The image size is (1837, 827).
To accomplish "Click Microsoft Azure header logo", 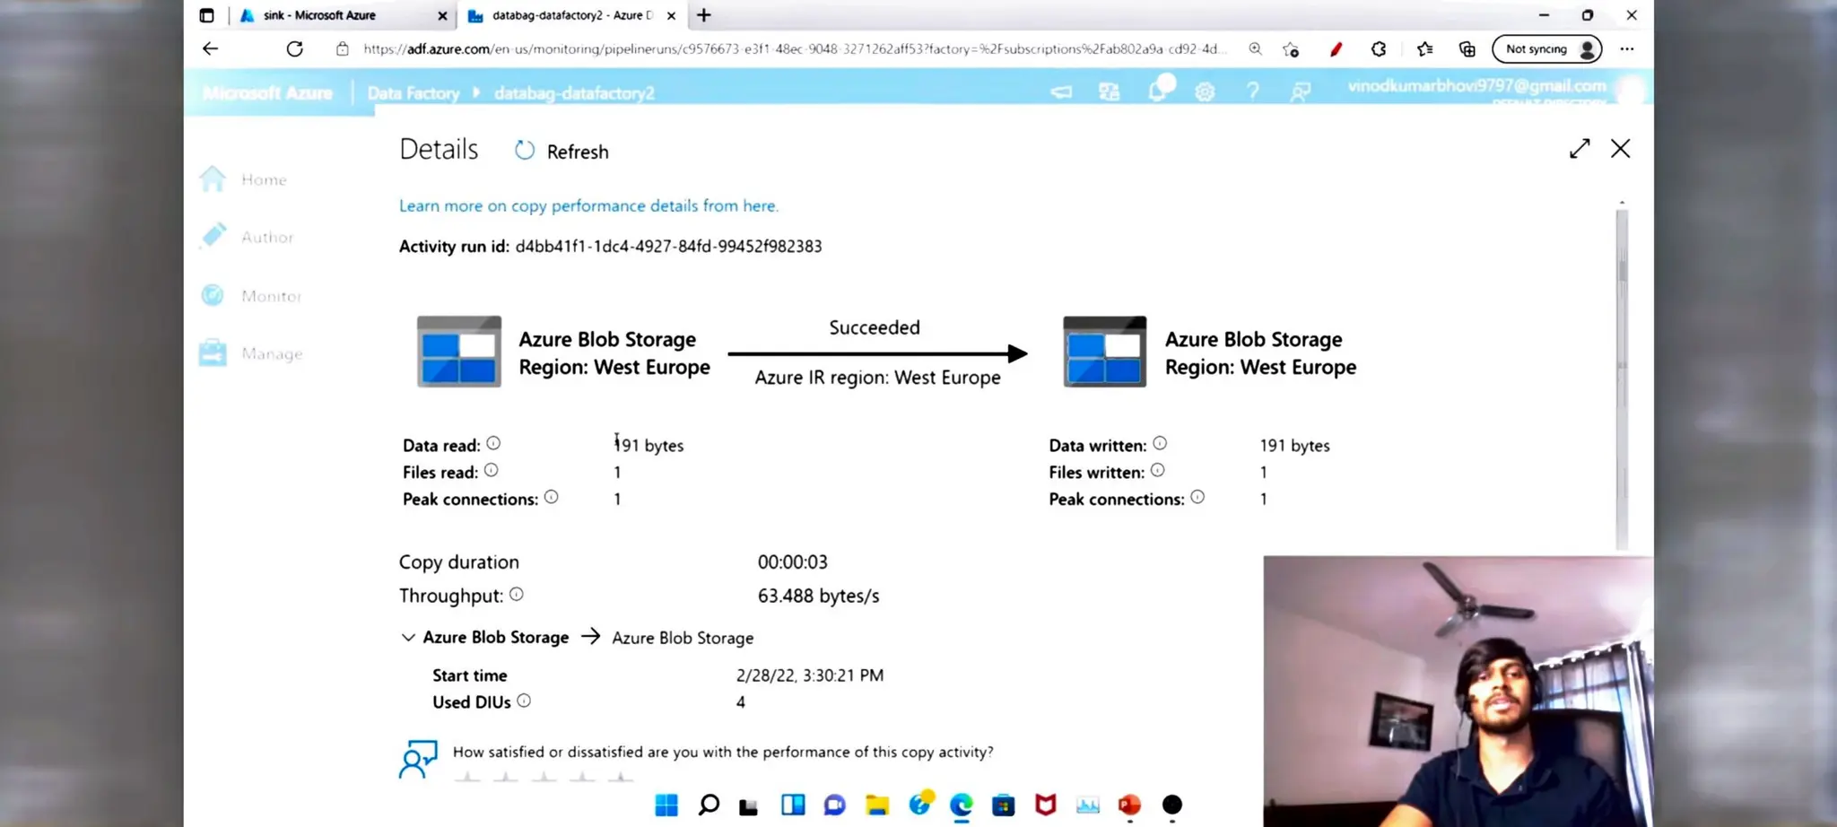I will pyautogui.click(x=267, y=92).
